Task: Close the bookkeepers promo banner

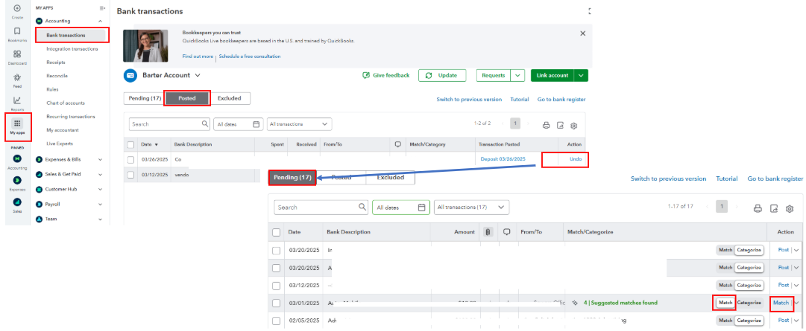Action: pos(582,33)
